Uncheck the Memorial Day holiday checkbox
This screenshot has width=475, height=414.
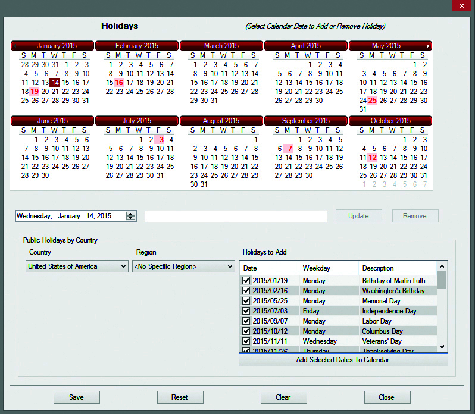[x=246, y=301]
